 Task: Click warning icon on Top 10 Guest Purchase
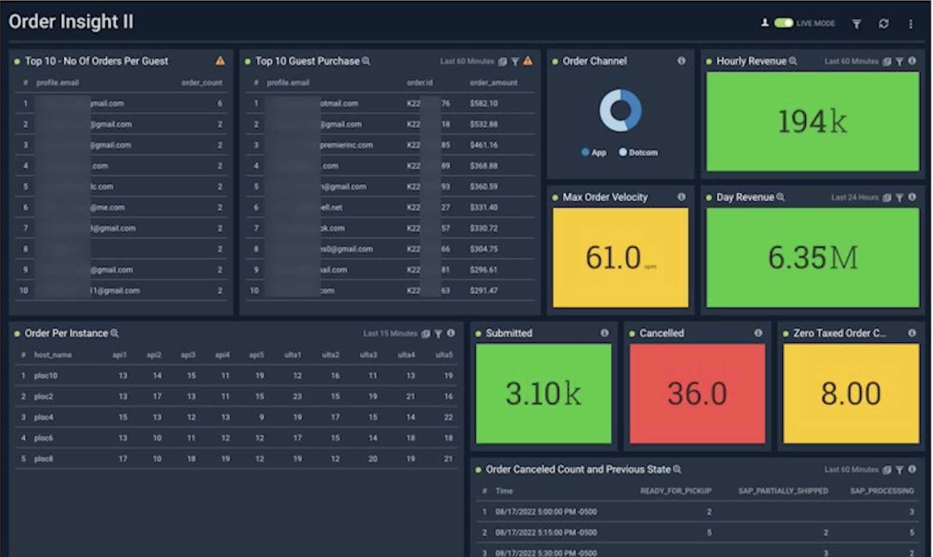coord(528,61)
